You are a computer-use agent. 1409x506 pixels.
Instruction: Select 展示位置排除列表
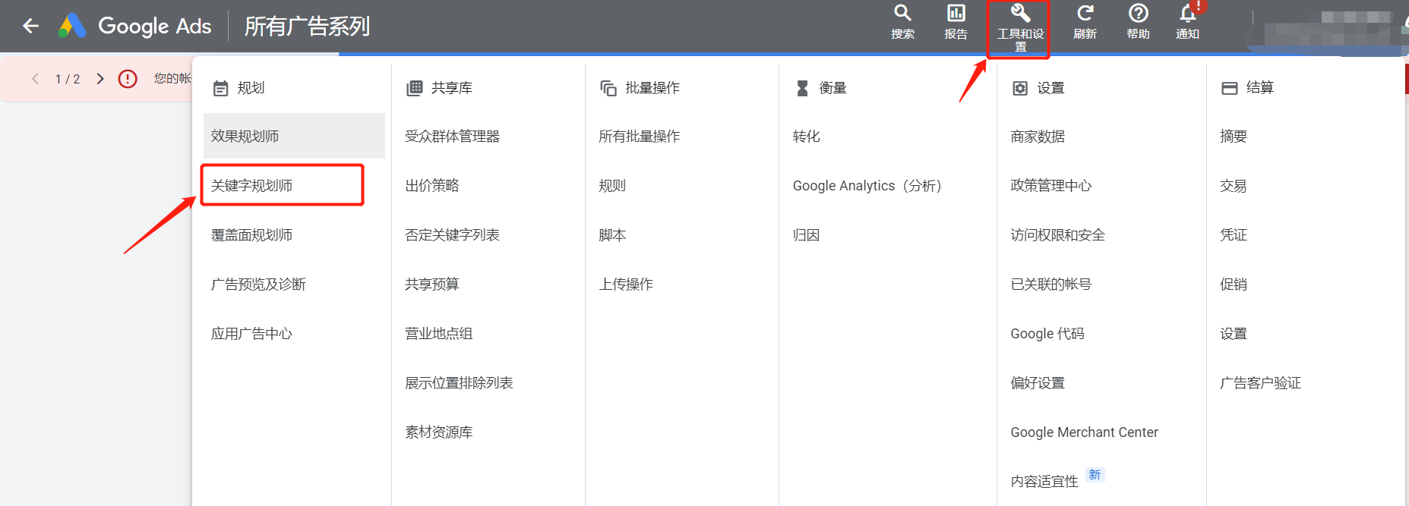pos(459,383)
